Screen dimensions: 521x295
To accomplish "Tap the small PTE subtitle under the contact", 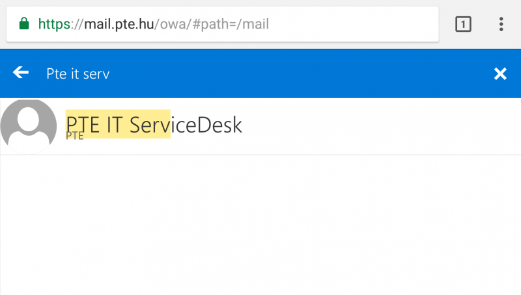I will (x=75, y=136).
